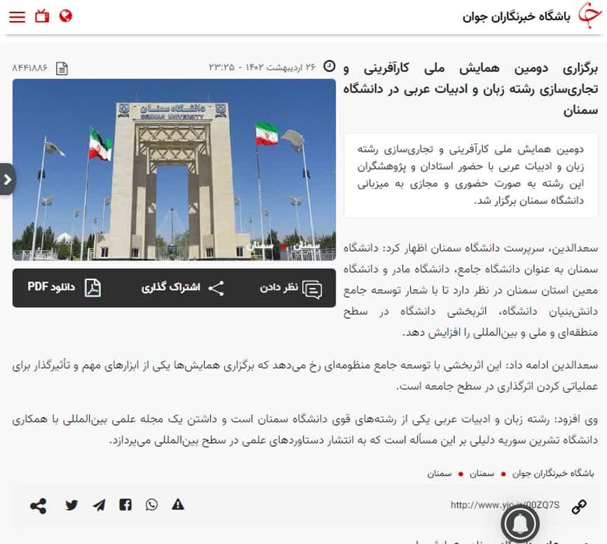
Task: Click the notification bell button
Action: pos(520,524)
